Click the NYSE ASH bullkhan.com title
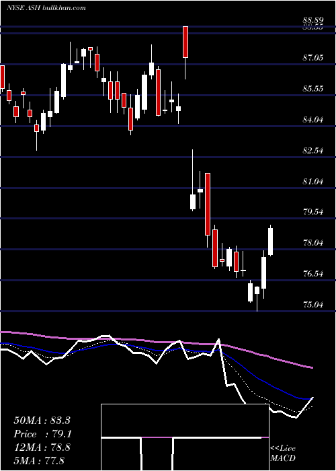 pos(46,8)
